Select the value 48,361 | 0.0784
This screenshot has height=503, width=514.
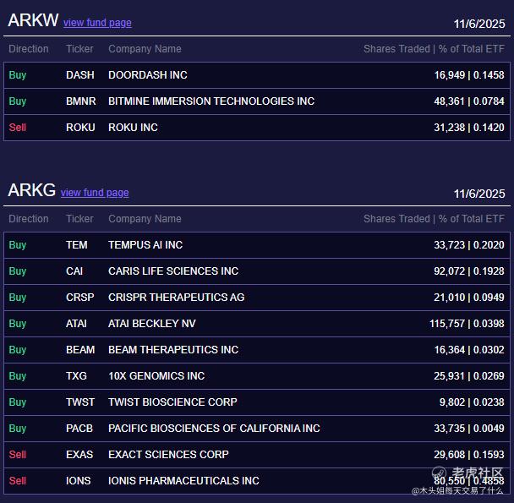(x=469, y=101)
